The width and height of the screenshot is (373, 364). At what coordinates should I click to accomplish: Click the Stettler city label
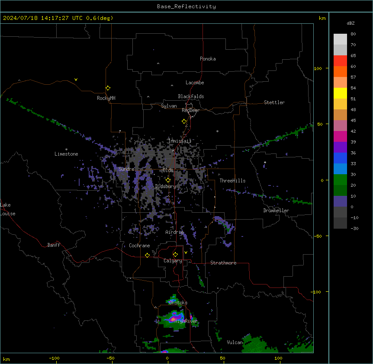[x=274, y=102]
